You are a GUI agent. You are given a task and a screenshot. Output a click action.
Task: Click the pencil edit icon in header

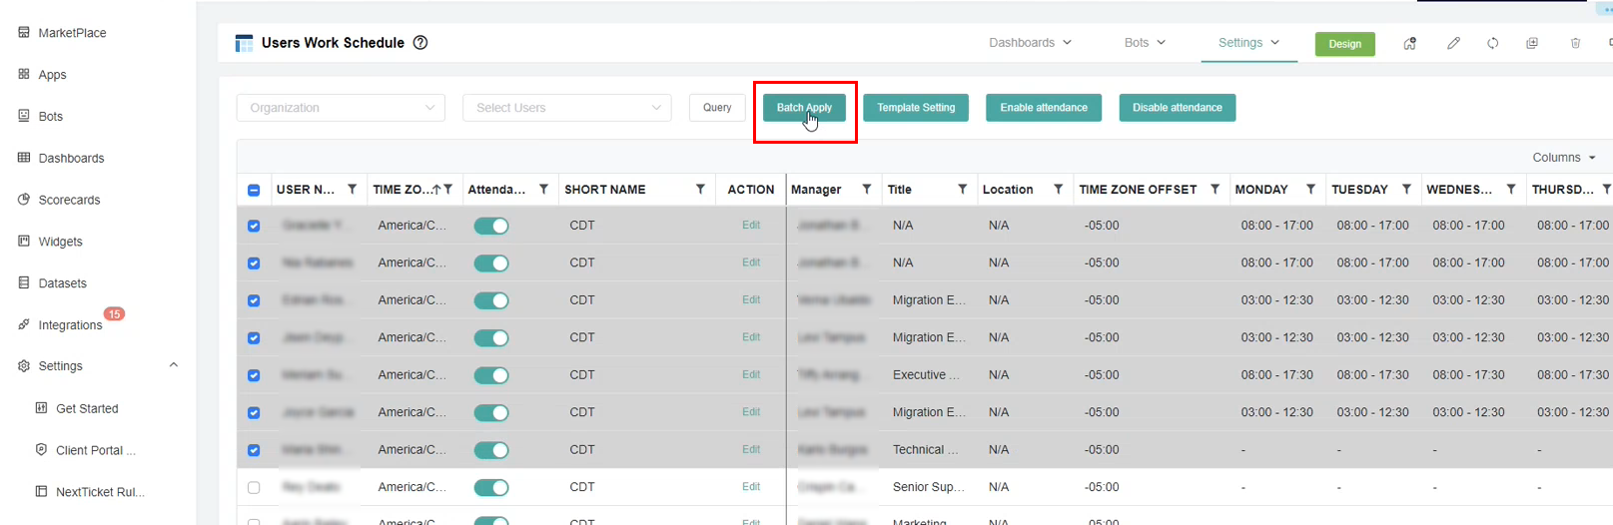point(1453,43)
